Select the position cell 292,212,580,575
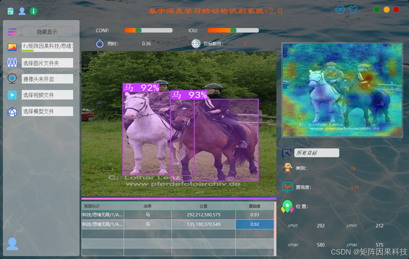409x259 pixels. pos(204,215)
